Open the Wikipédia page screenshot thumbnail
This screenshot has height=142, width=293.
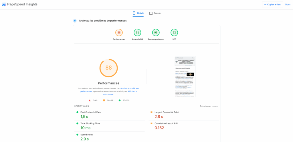click(185, 76)
